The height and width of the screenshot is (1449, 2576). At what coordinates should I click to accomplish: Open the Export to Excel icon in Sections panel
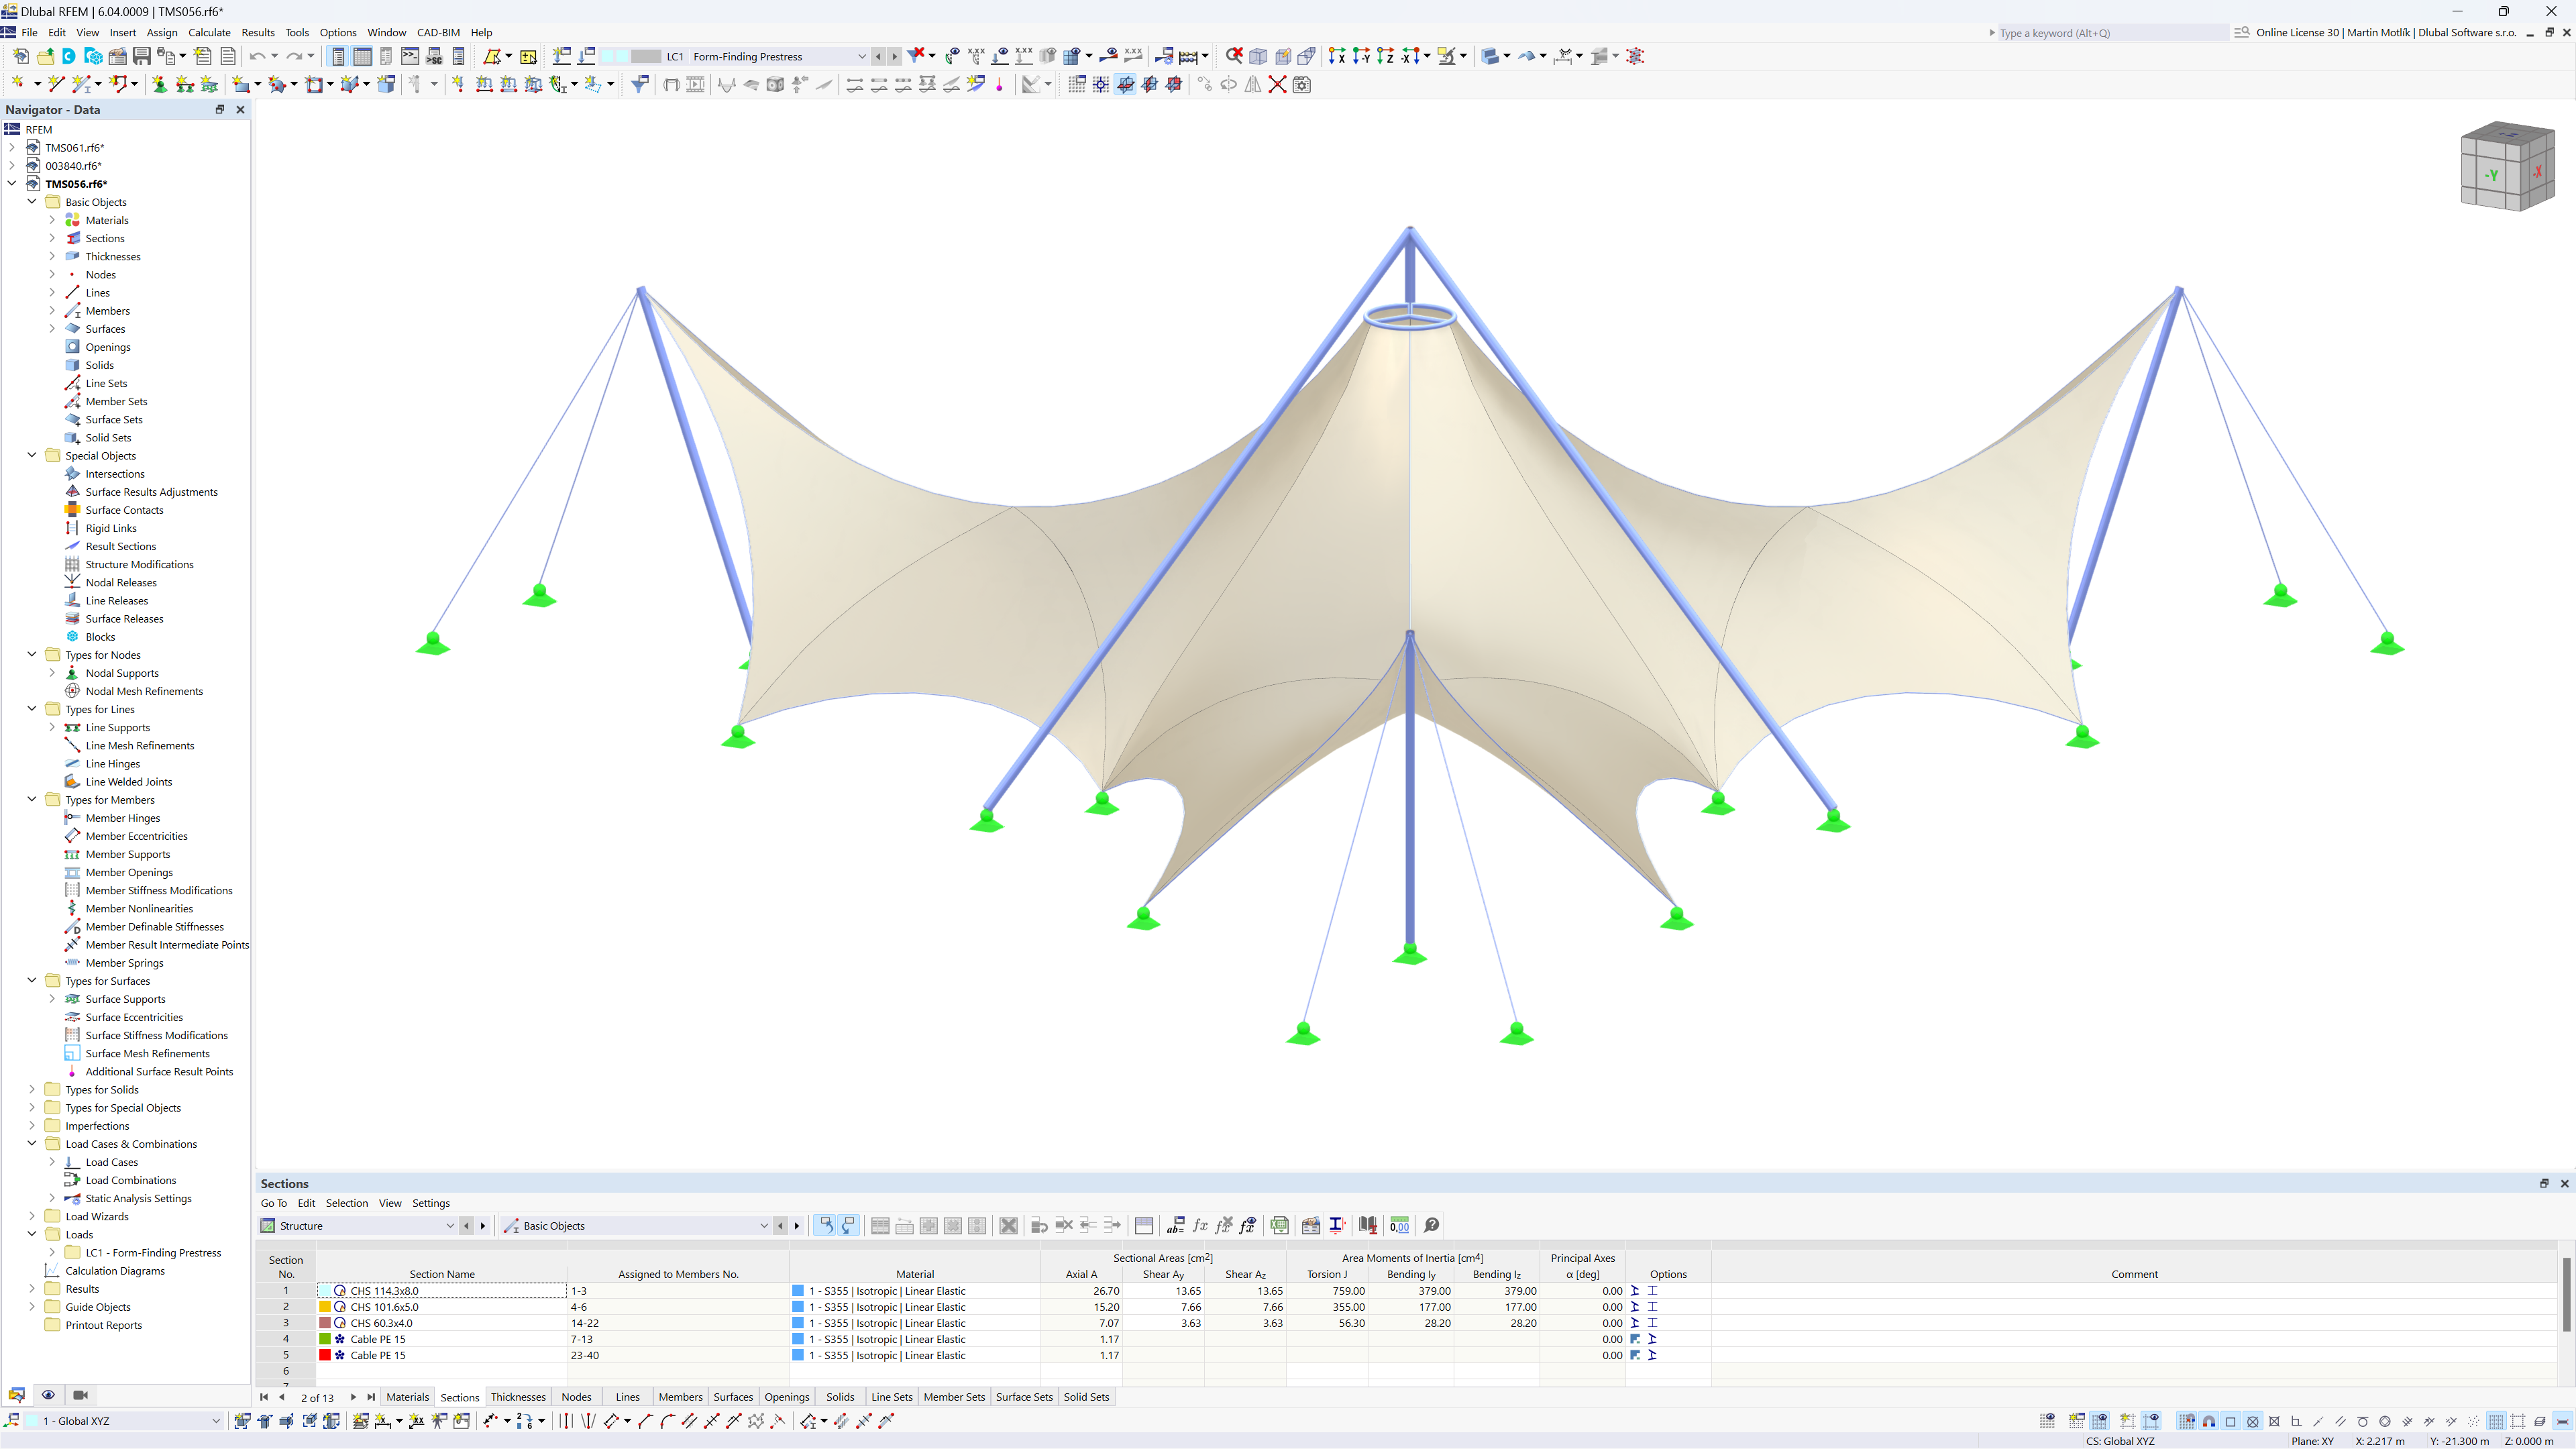pyautogui.click(x=1279, y=1225)
